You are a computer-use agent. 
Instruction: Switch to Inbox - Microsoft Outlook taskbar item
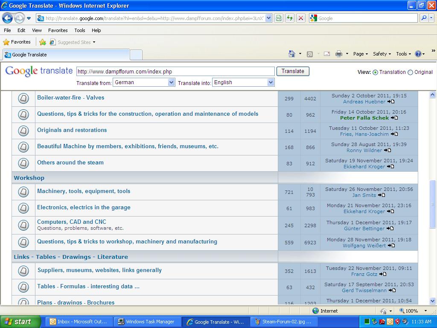click(x=79, y=322)
